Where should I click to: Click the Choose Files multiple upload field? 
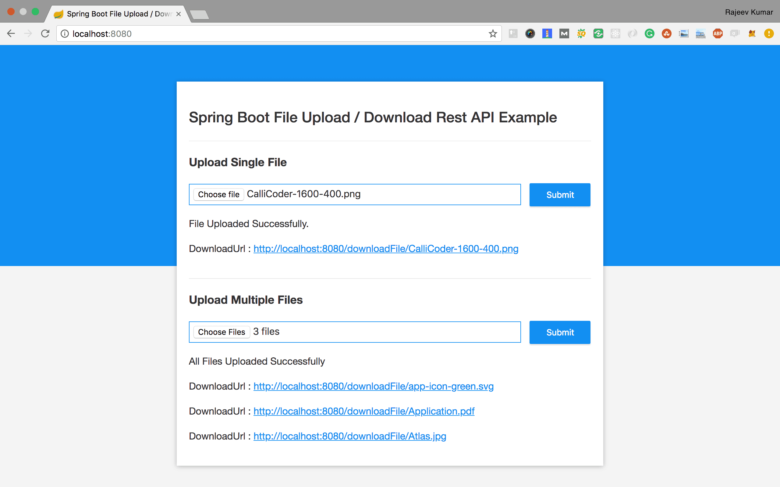[221, 331]
